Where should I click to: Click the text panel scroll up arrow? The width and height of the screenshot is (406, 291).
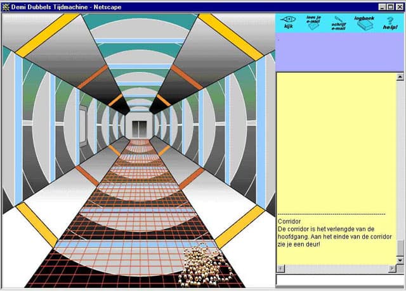click(x=400, y=77)
